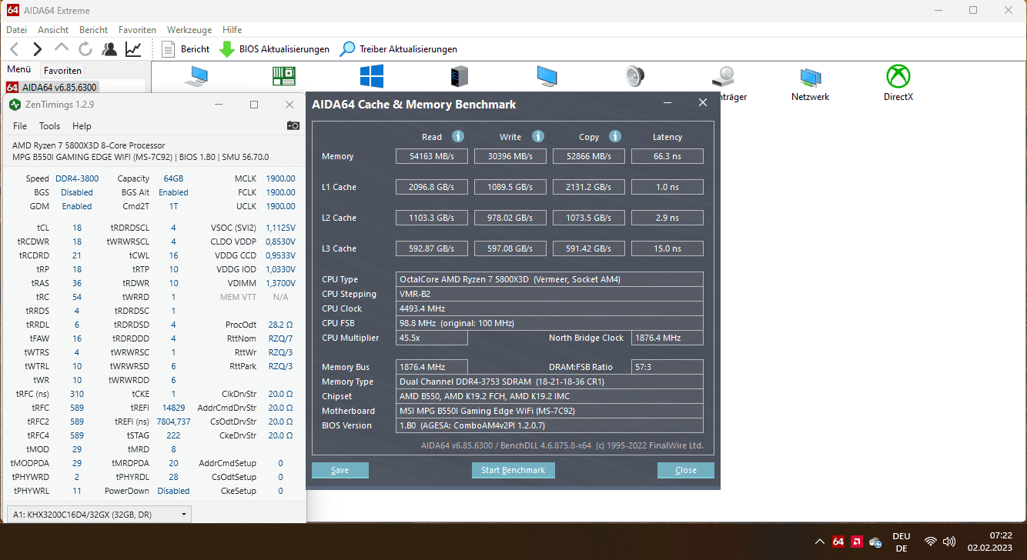
Task: Click the AIDA64 forward navigation arrow
Action: 37,49
